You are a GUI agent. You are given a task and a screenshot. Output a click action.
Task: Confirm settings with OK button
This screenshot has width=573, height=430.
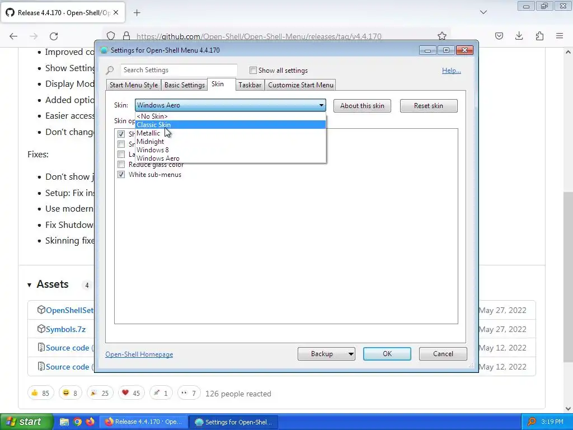tap(387, 354)
